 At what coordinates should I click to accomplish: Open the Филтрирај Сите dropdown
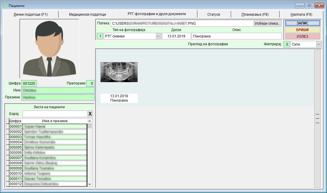(319, 44)
